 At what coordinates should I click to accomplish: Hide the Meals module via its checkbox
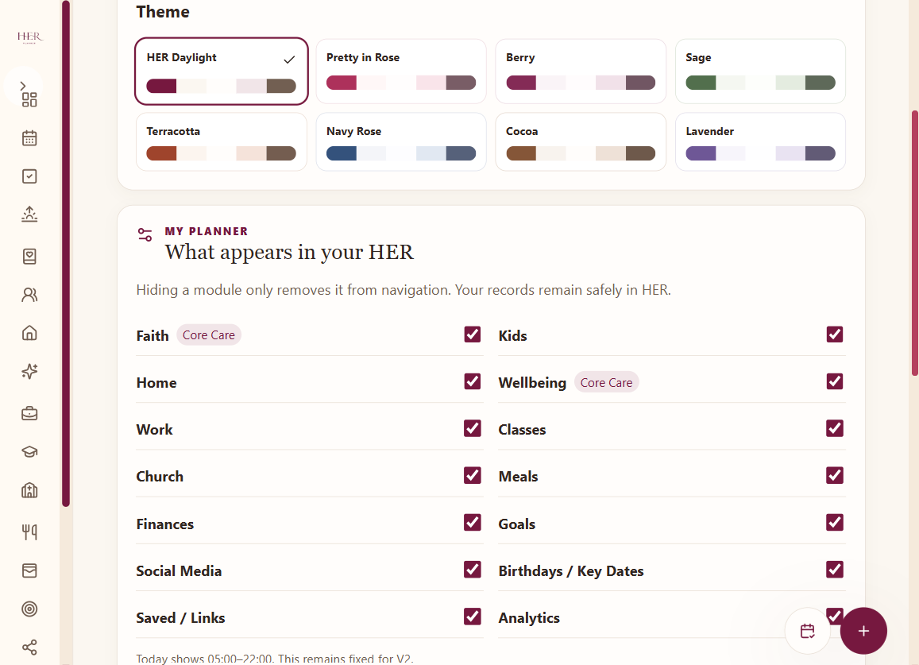(835, 475)
